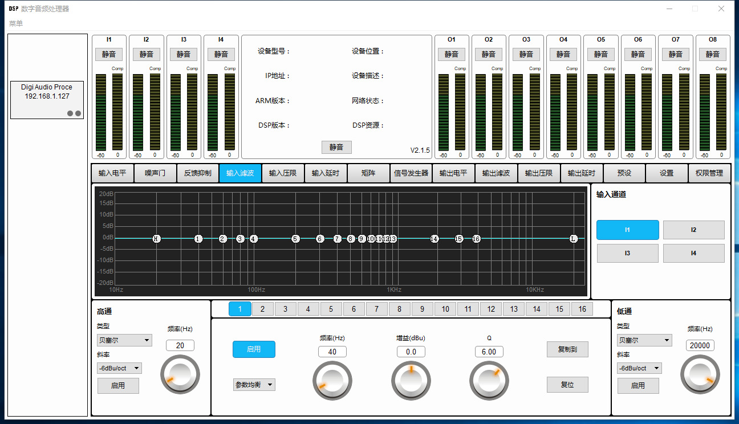This screenshot has width=739, height=424.
Task: Open the 预设 tab
Action: point(624,173)
